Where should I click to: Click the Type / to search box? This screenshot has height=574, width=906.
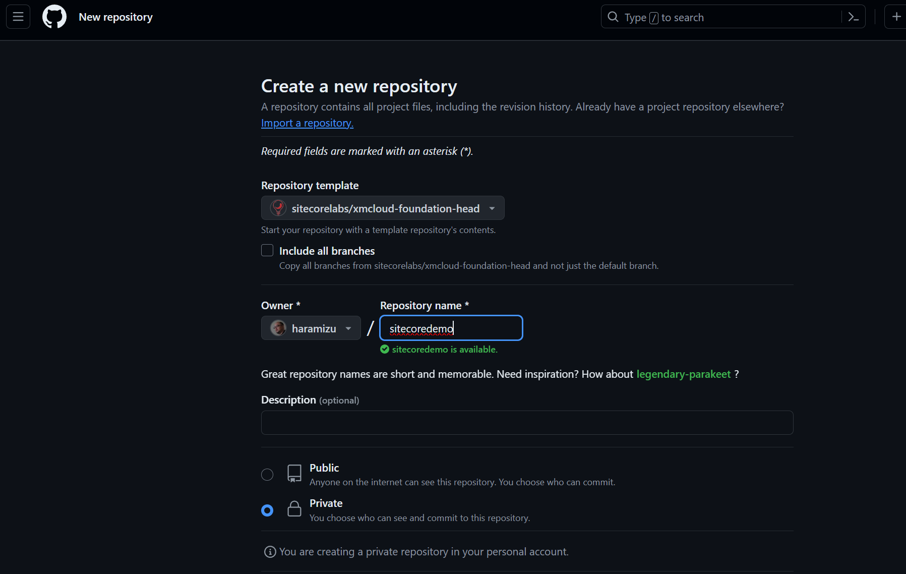click(x=733, y=17)
